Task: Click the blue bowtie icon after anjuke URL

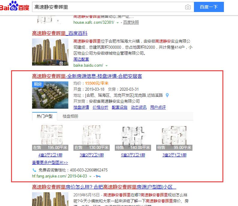Action: point(98,176)
